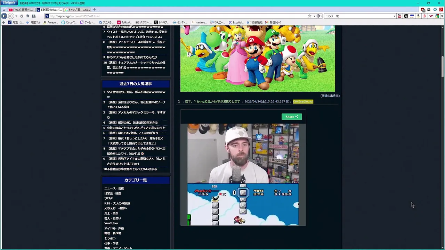Open a new tab with plus button
Viewport: 445px width, 250px height.
pyautogui.click(x=94, y=10)
